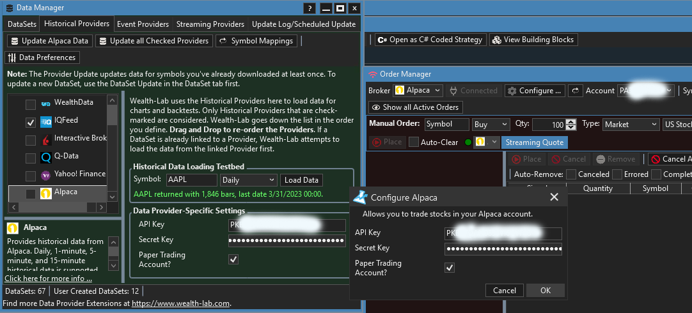Screen dimensions: 692x313
Task: Open the Account dropdown
Action: click(x=647, y=90)
